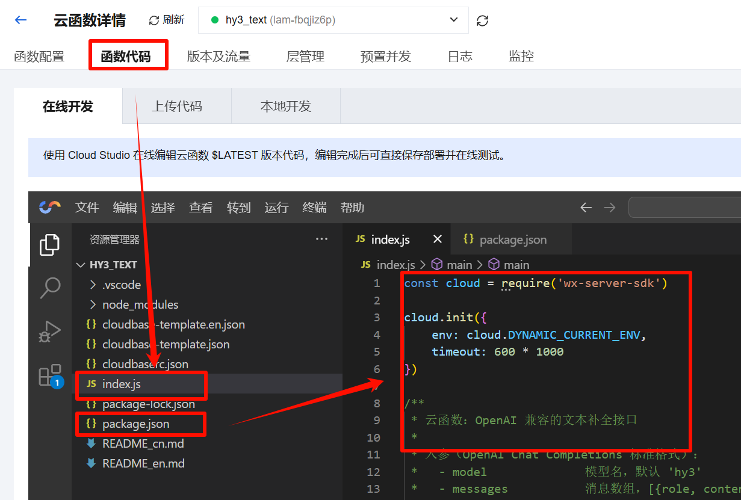Click the 资源管理器 panel title
The height and width of the screenshot is (500, 741).
114,239
